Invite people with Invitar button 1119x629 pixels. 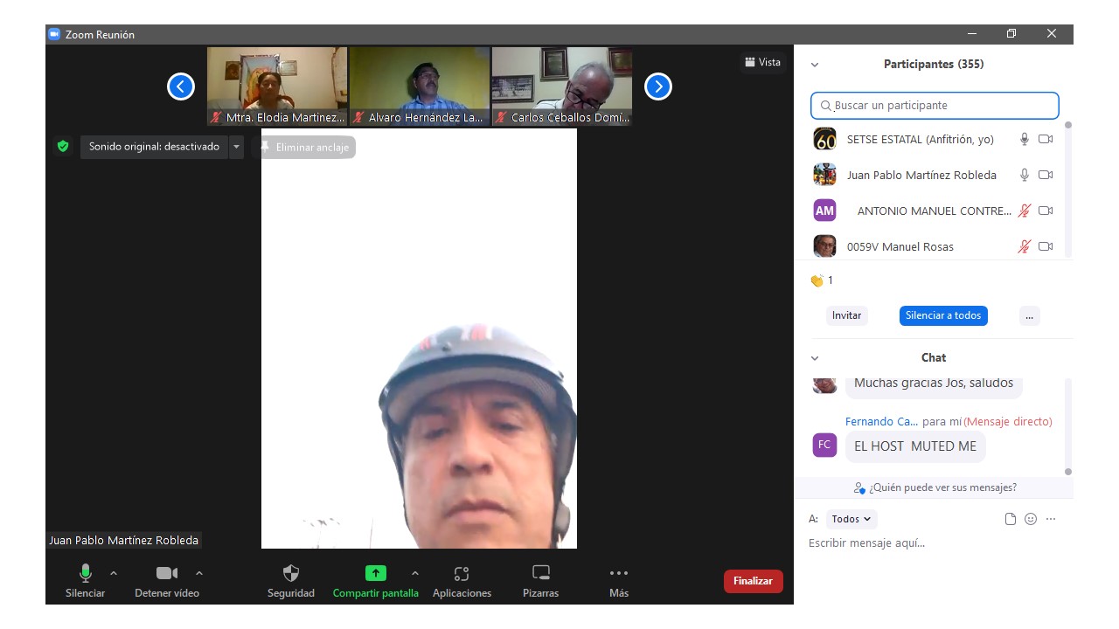pos(846,315)
